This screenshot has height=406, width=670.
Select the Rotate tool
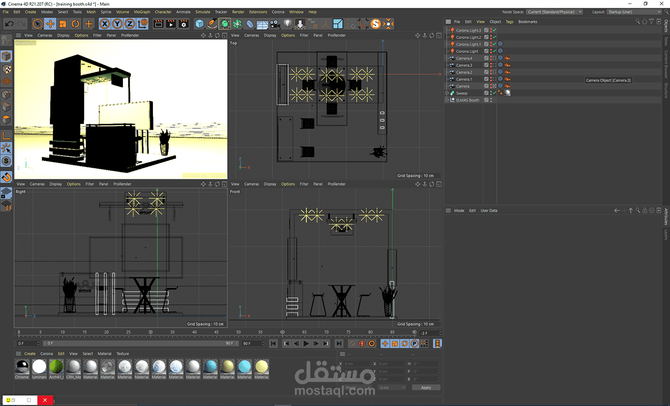pyautogui.click(x=75, y=23)
